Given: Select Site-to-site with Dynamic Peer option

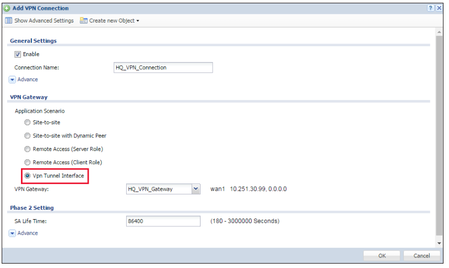Looking at the screenshot, I should [28, 136].
